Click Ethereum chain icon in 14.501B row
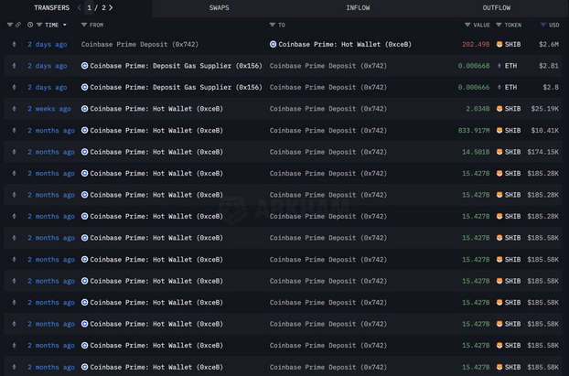569x376 pixels. click(x=14, y=152)
